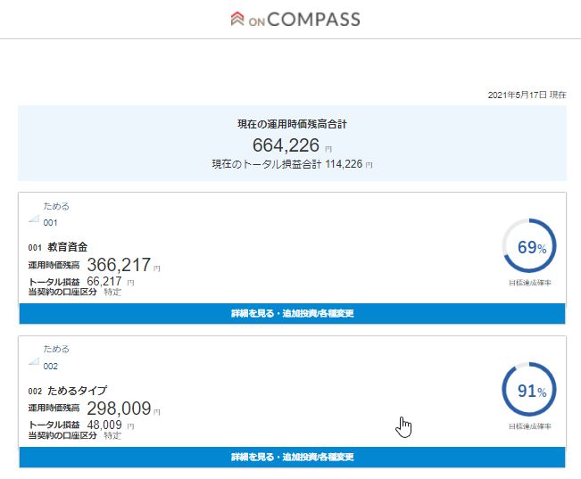Click the ON COMPASS title text
The width and height of the screenshot is (581, 479).
coord(304,20)
